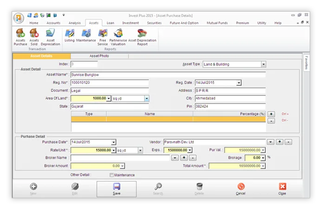Open the Premium ribbon tab
The image size is (319, 210).
(x=242, y=23)
